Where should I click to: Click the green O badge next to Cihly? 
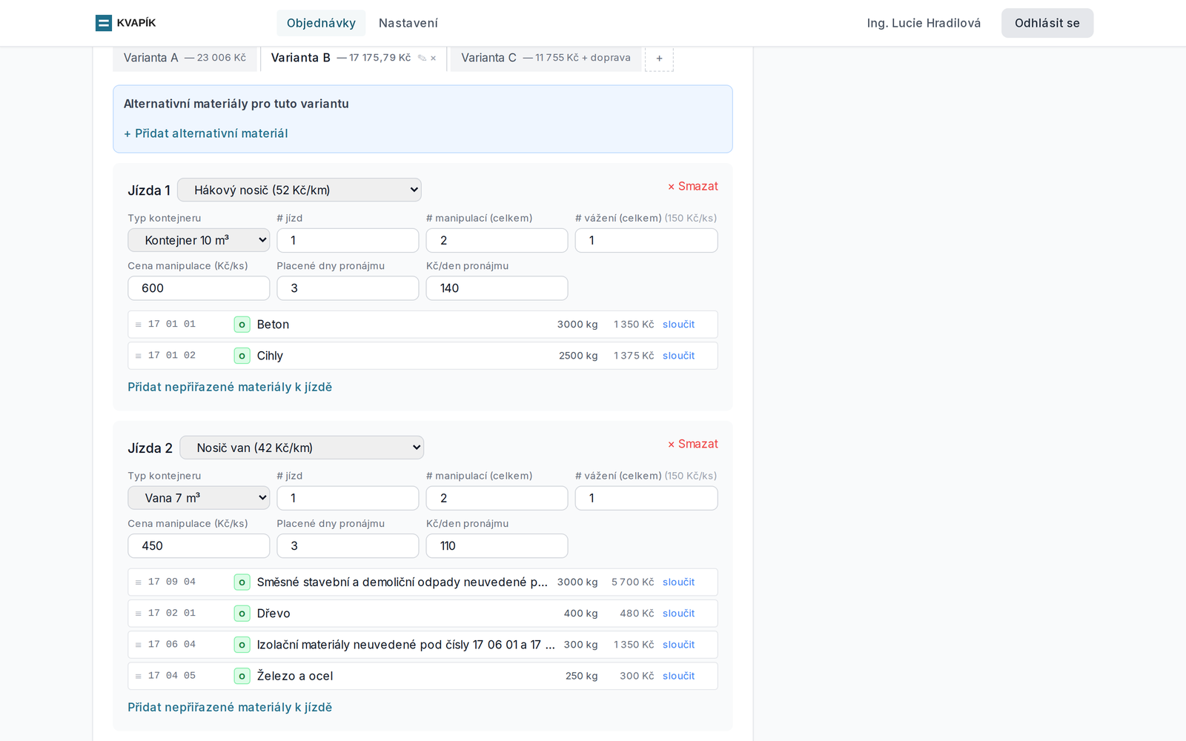(242, 356)
